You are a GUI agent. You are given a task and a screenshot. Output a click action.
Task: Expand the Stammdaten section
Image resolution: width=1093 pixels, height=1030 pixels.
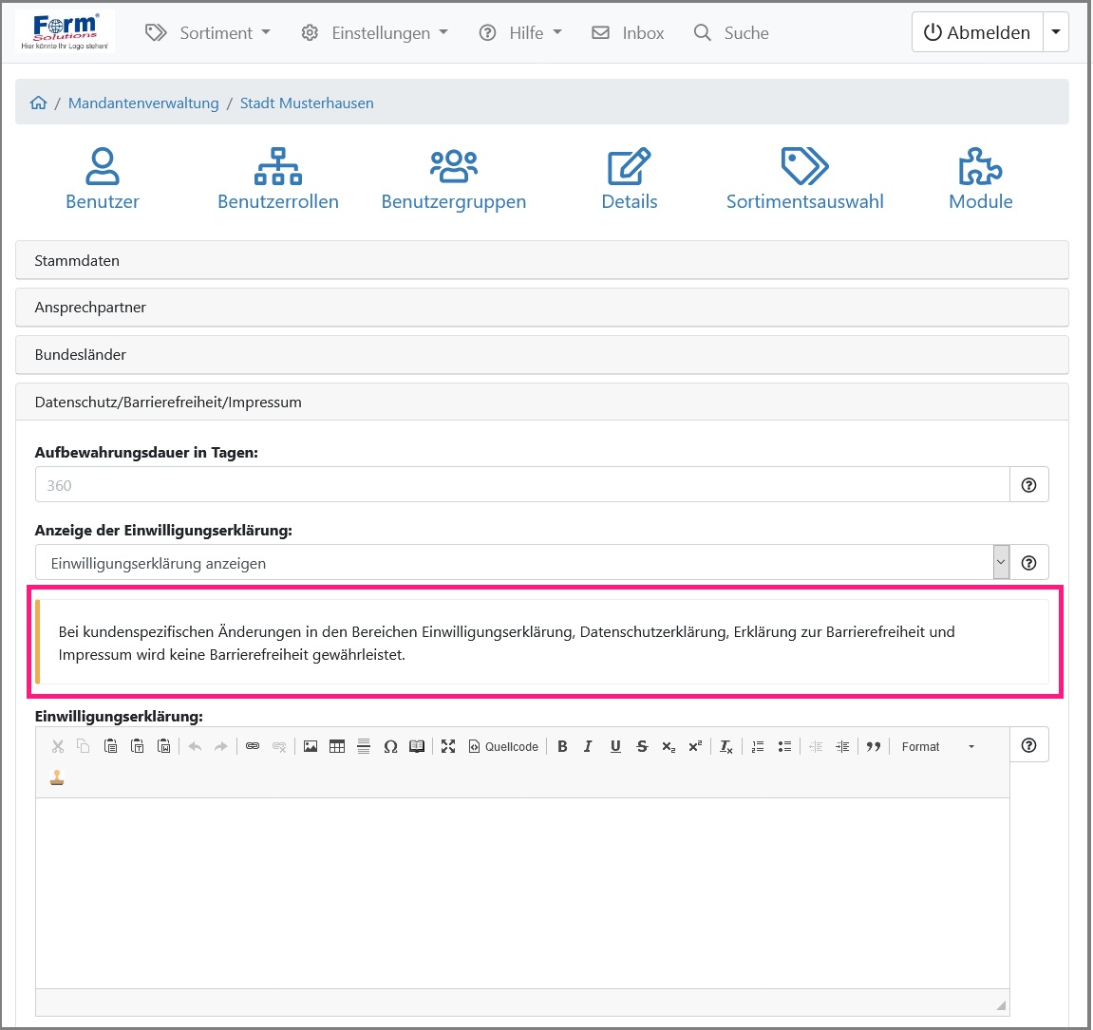coord(541,260)
